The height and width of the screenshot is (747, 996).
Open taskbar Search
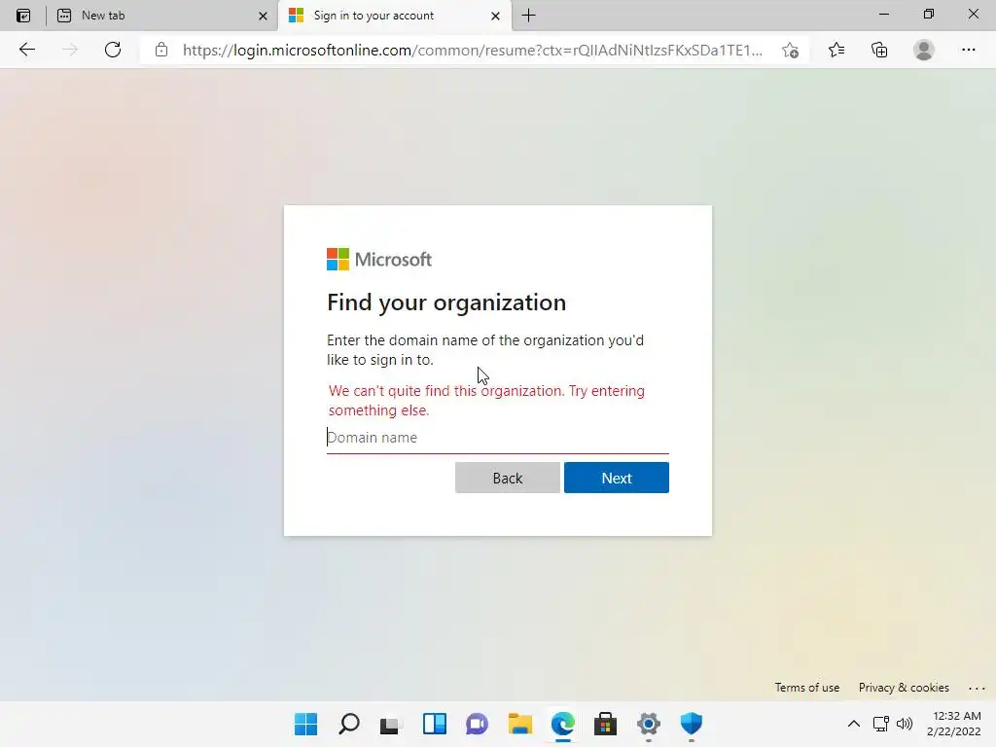pos(349,724)
